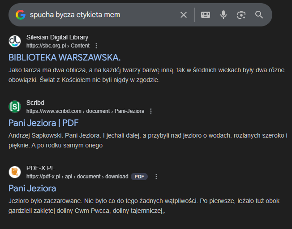Open the BIBLIOTEKA WARSZAWSKA. result link
The width and height of the screenshot is (292, 229).
pos(64,57)
